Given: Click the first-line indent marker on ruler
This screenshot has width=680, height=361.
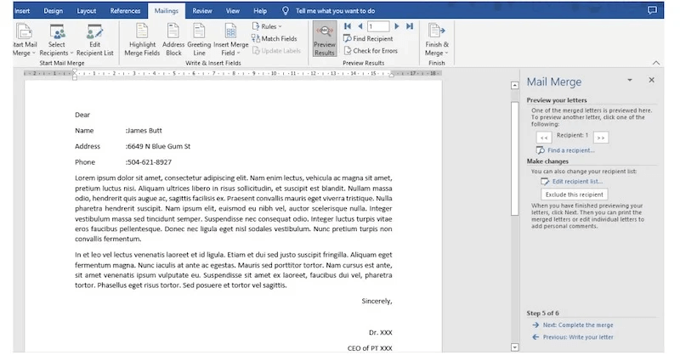Looking at the screenshot, I should click(75, 72).
